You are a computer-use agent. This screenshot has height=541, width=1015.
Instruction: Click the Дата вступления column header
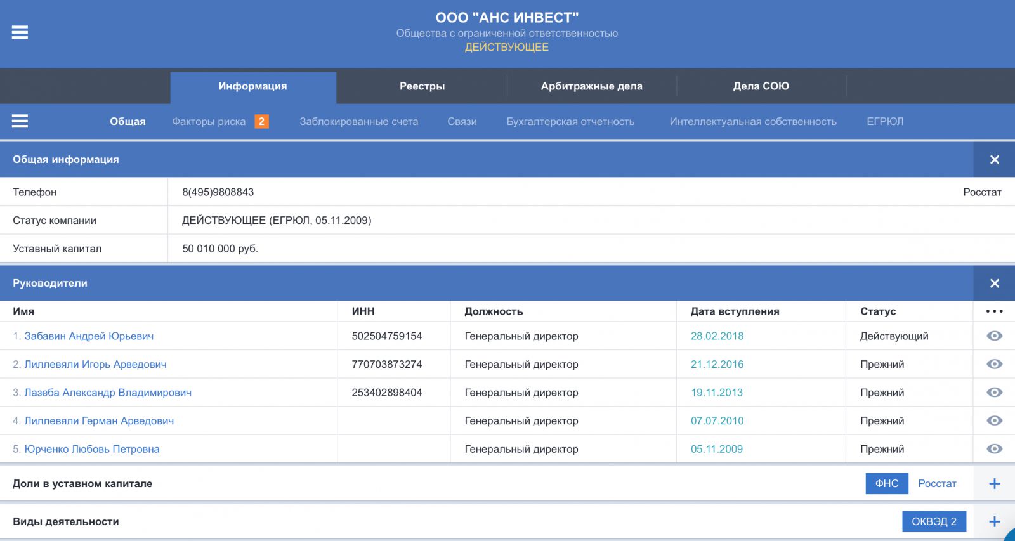[x=735, y=311]
